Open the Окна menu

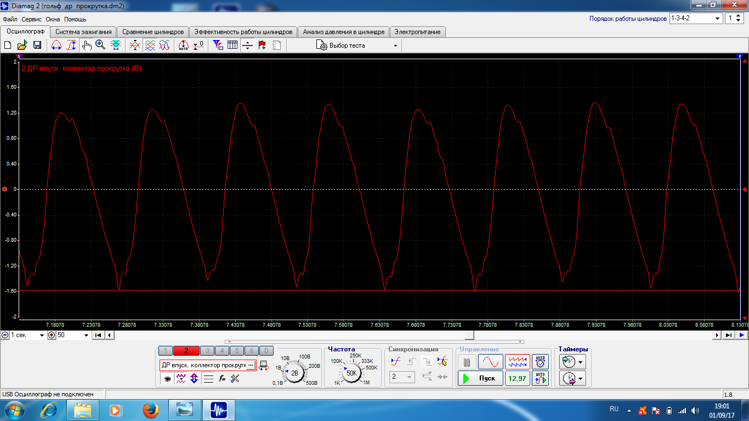click(53, 19)
